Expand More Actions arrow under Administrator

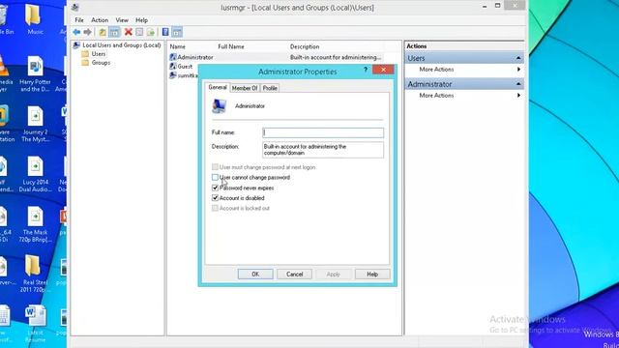tap(518, 95)
